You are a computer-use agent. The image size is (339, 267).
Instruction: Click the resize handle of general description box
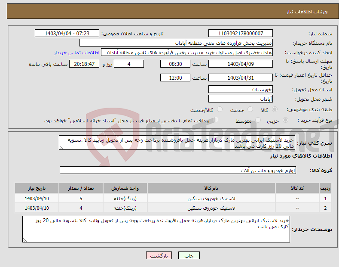pyautogui.click(x=61, y=148)
